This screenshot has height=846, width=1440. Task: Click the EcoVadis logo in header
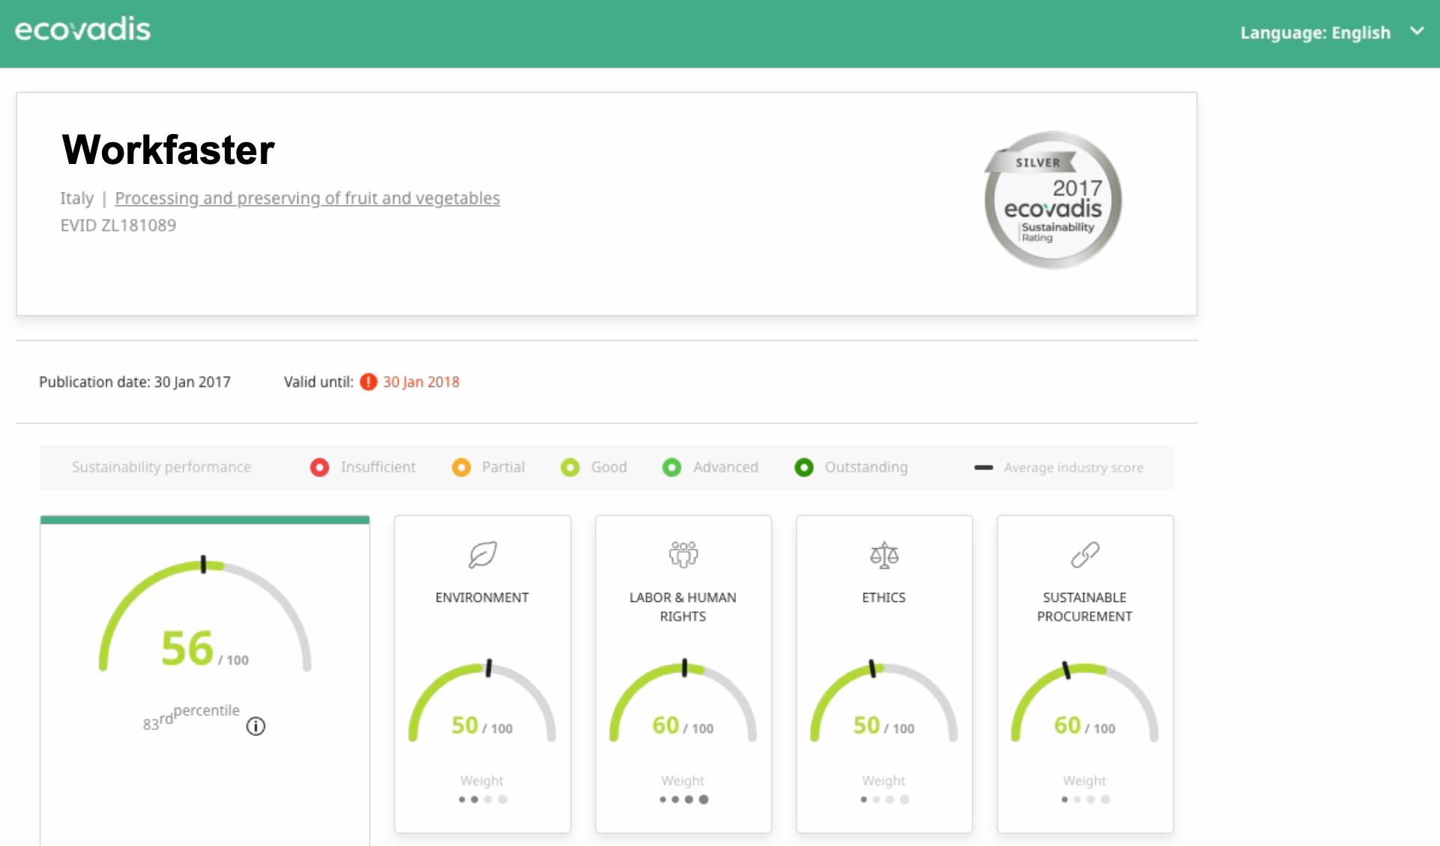click(82, 29)
